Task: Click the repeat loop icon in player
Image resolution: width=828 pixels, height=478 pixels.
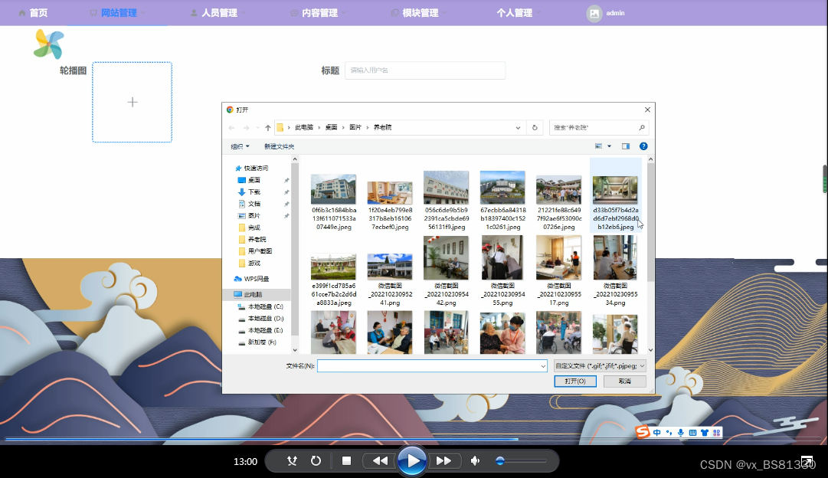Action: 316,460
